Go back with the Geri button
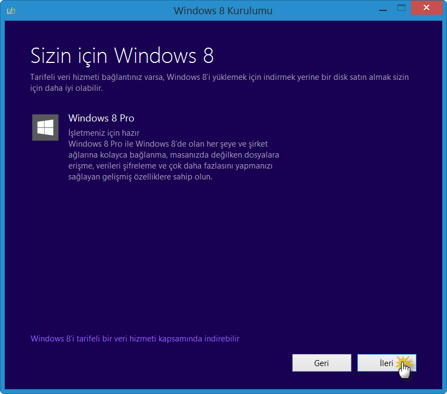 pos(321,363)
